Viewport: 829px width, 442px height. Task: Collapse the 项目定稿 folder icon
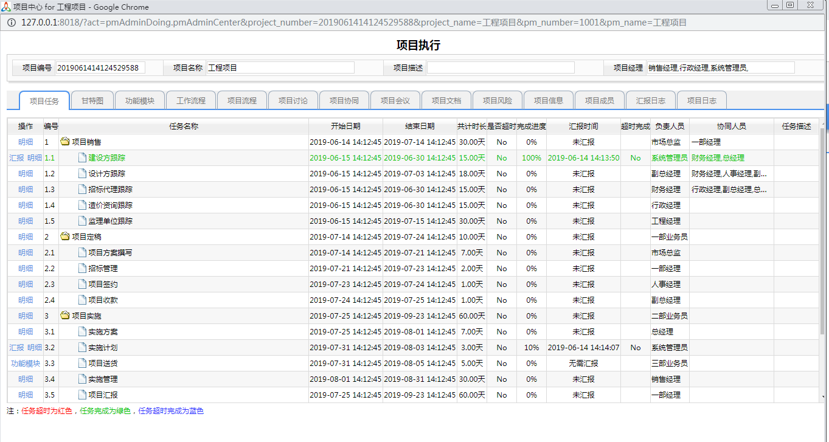coord(64,237)
